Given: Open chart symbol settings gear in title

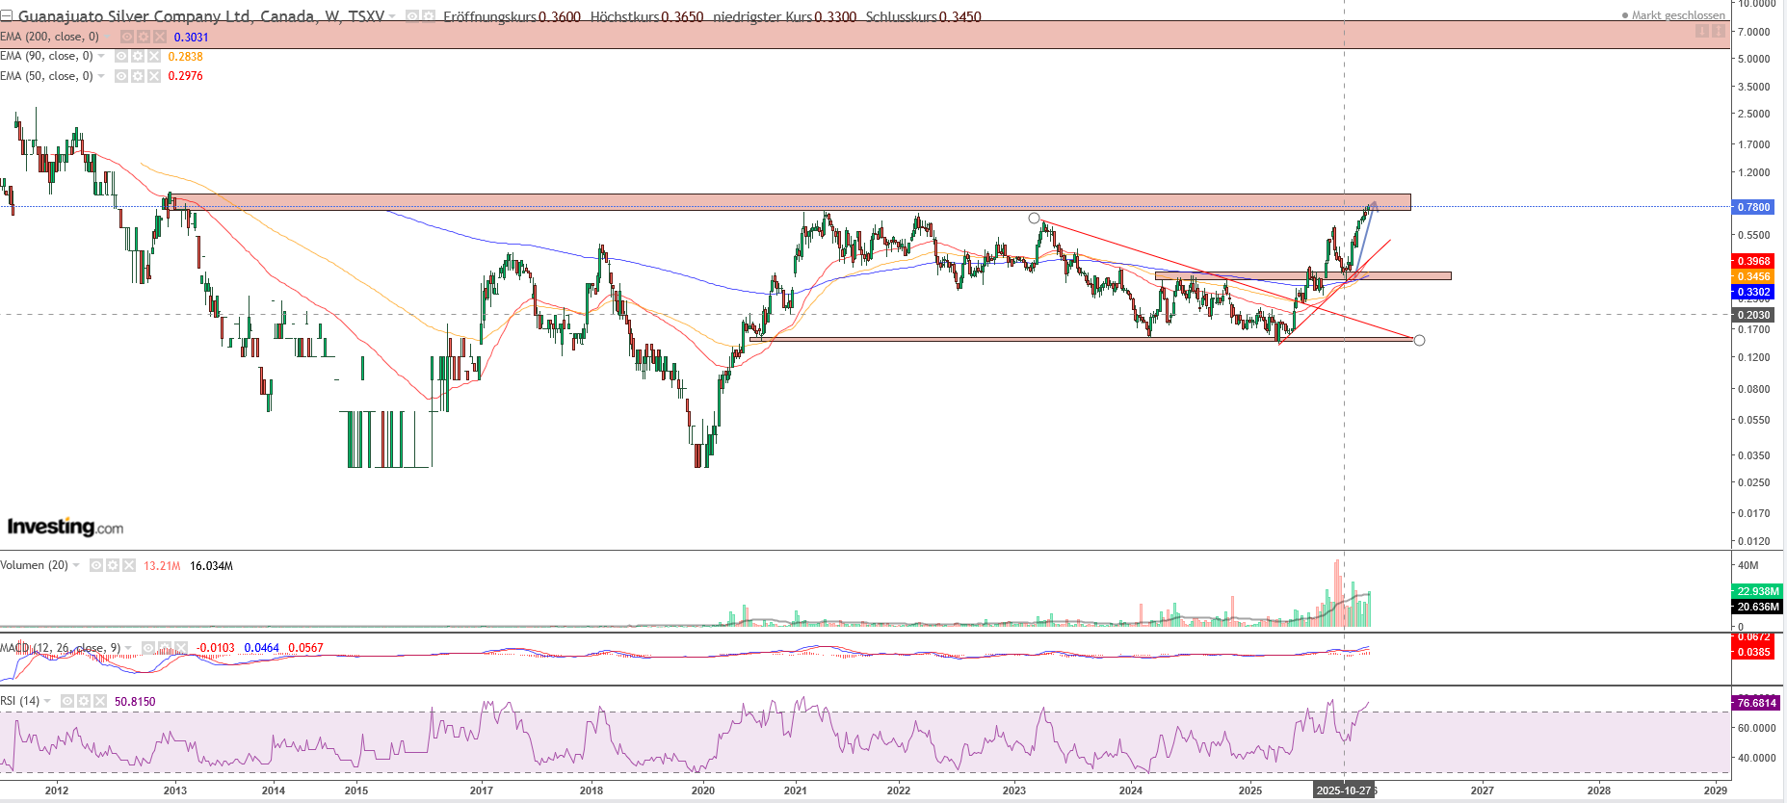Looking at the screenshot, I should point(428,16).
